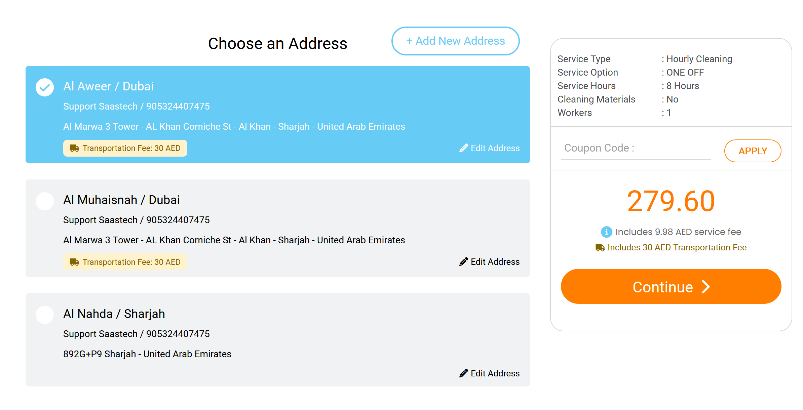803x410 pixels.
Task: Click truck icon beside Includes 30 AED fee
Action: 600,248
